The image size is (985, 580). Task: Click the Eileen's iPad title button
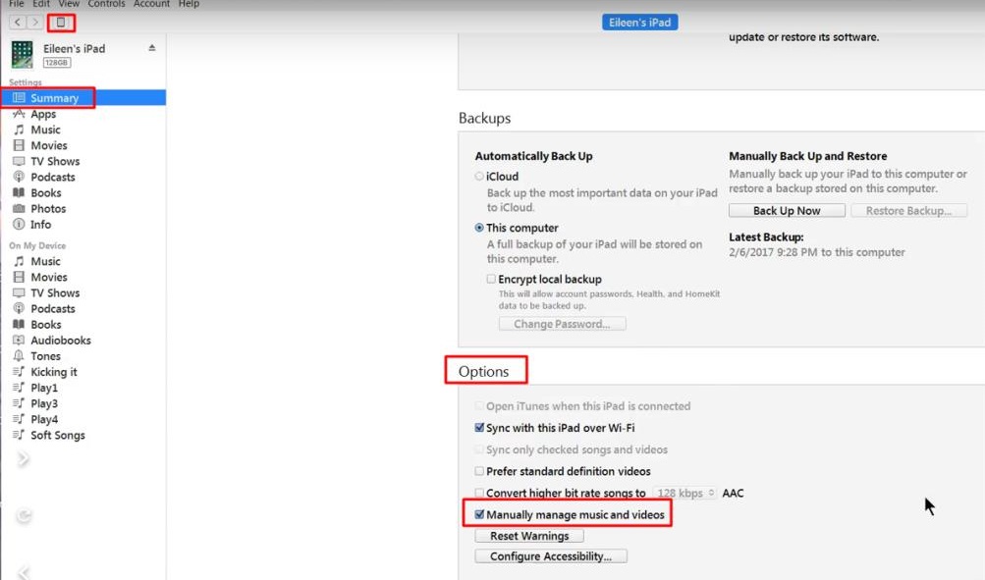tap(639, 22)
